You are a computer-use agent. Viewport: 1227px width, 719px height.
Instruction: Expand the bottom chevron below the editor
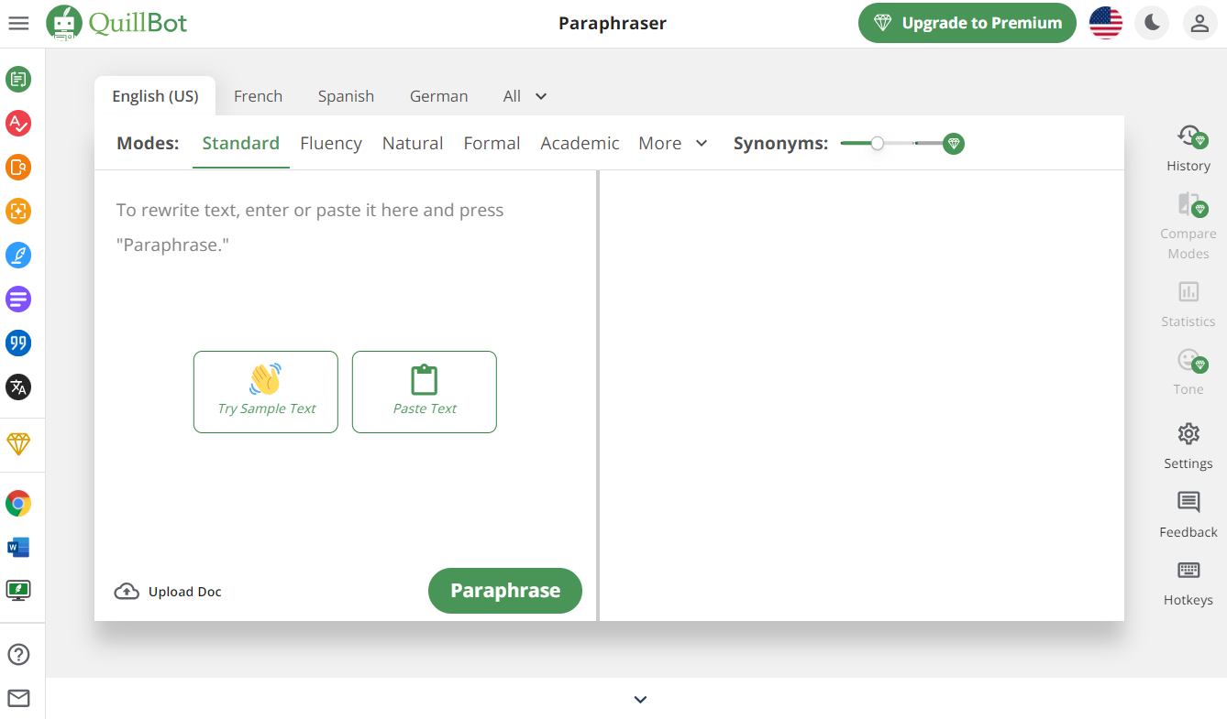640,700
